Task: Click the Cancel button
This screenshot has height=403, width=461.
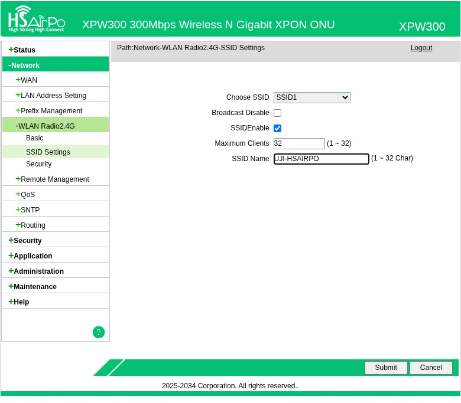Action: 431,368
